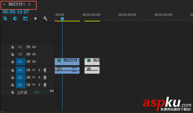
Task: Toggle lock on track V2
Action: (13, 54)
